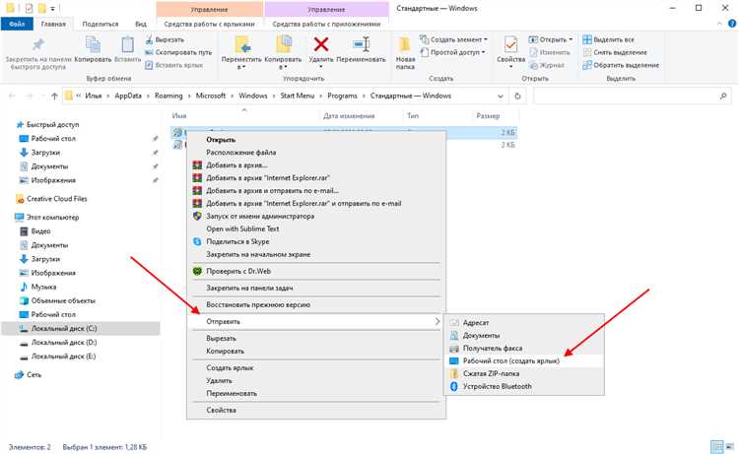Select Локальный диск (D:) in sidebar

pos(63,342)
